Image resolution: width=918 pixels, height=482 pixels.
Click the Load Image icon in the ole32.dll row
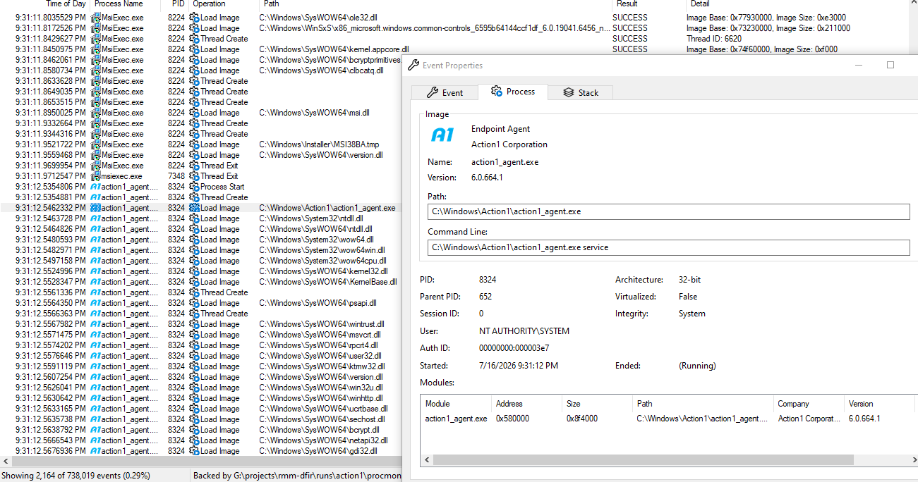point(194,18)
